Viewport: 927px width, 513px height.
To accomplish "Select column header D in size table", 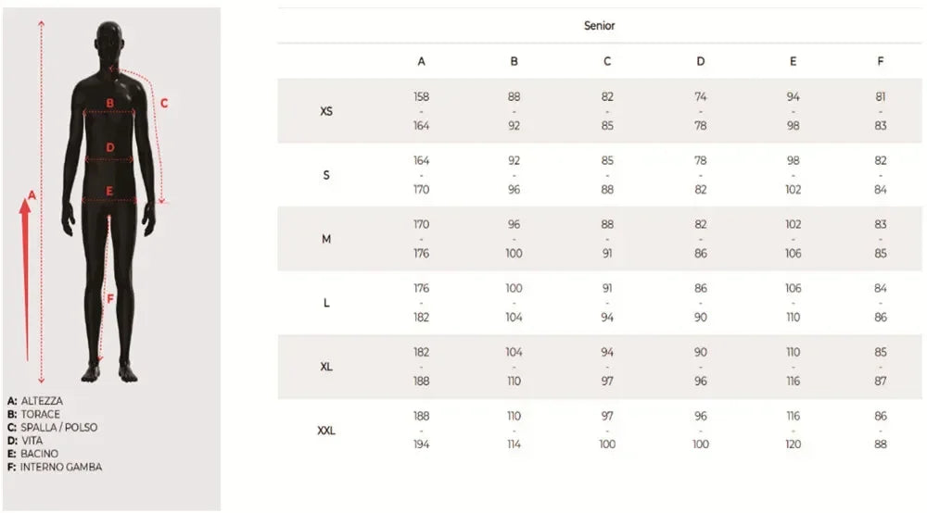I will [701, 61].
